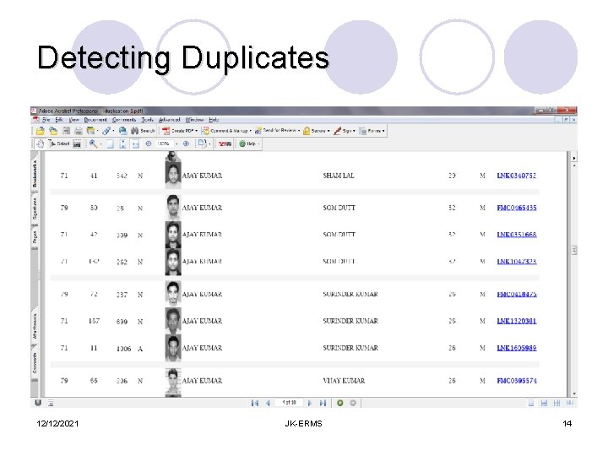Viewport: 608px width, 456px height.
Task: Open link FMC0465435
Action: (517, 208)
